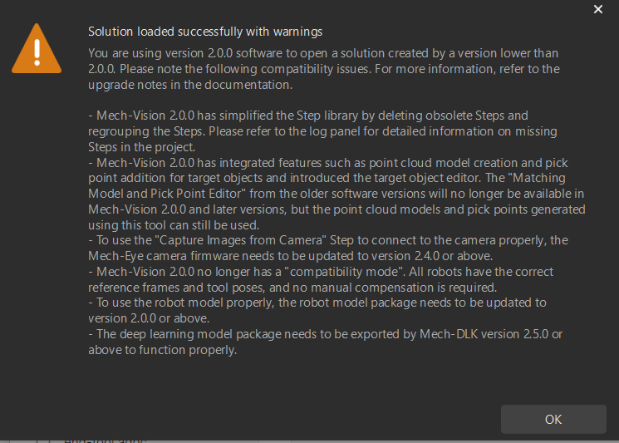619x443 pixels.
Task: Close the warning dialog with the X
Action: coord(598,9)
